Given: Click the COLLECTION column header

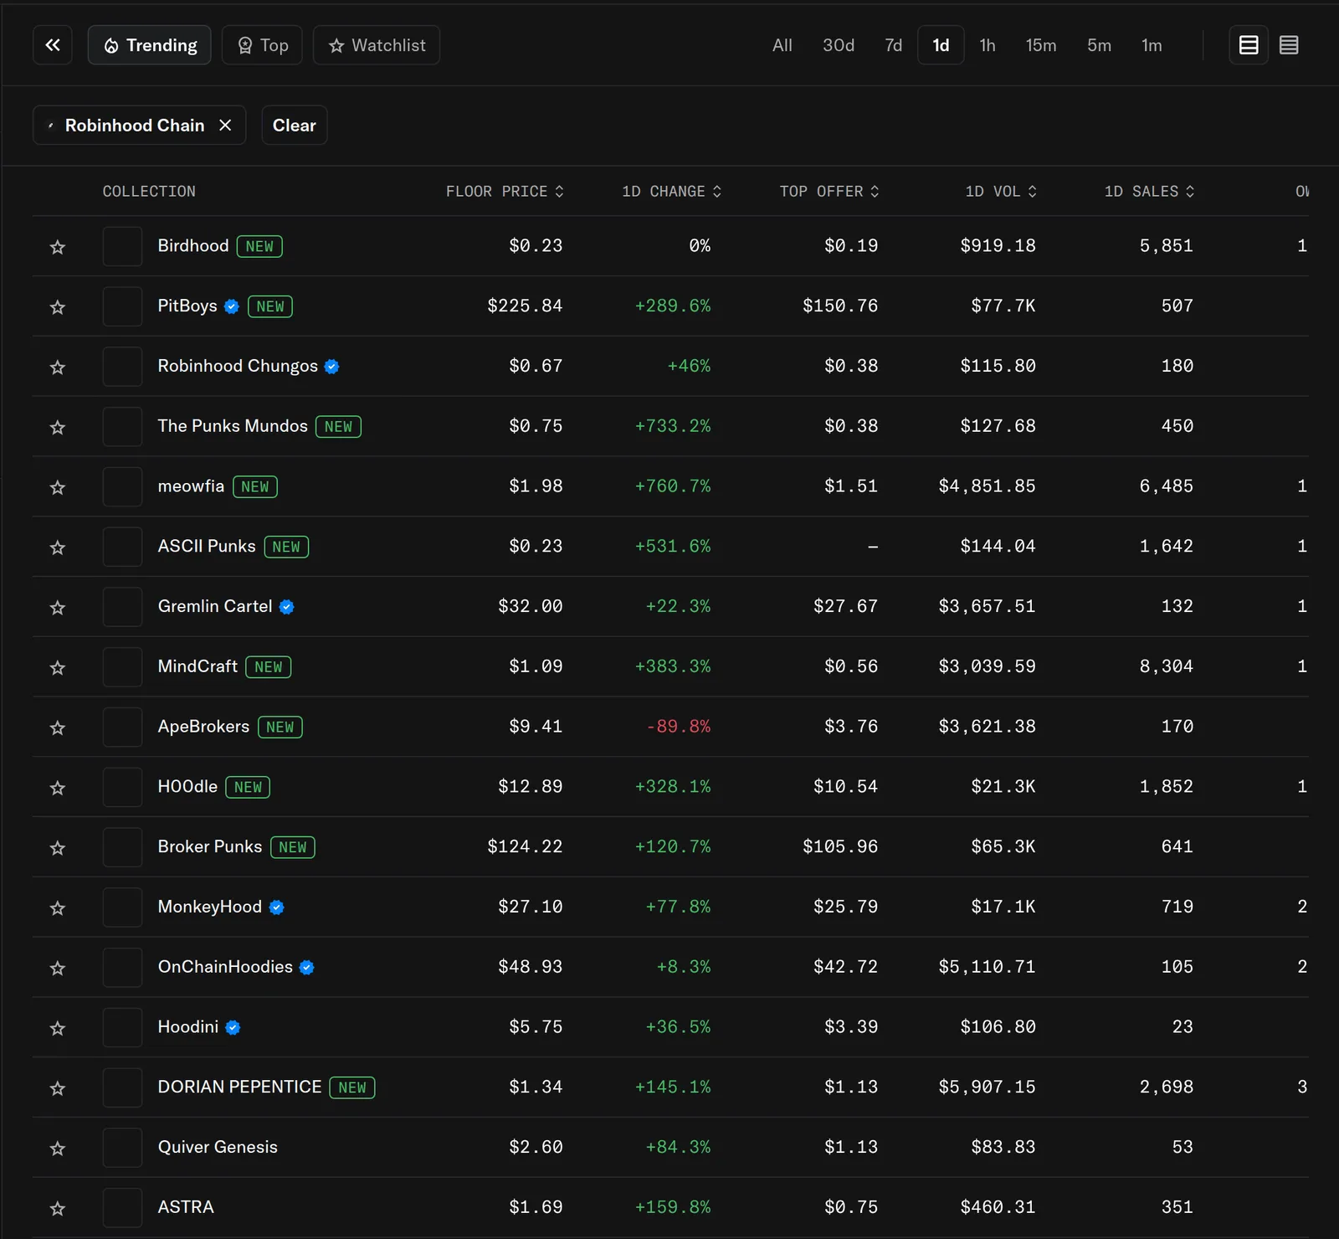Looking at the screenshot, I should click(x=149, y=192).
